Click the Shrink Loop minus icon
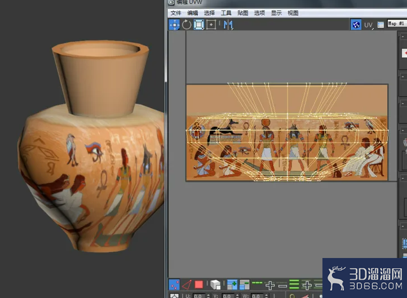This screenshot has height=298, width=407. [x=282, y=286]
